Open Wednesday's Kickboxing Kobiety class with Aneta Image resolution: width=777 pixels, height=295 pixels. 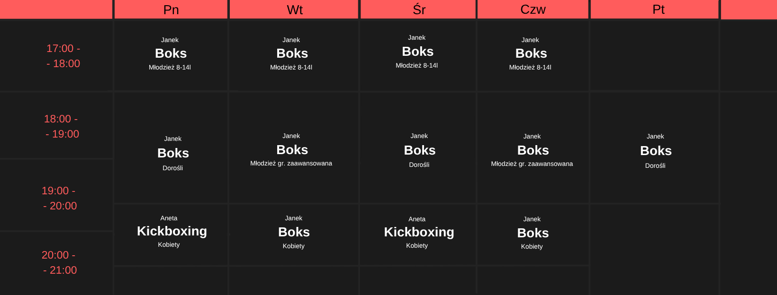[x=418, y=232]
